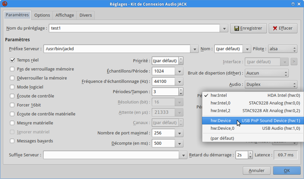304x179 pixels.
Task: Open the Audio Duplex dropdown
Action: (x=271, y=85)
